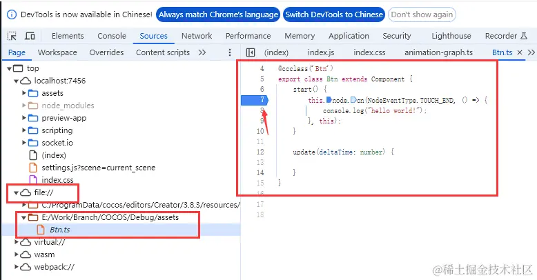Click the preview-app folder icon
Image resolution: width=537 pixels, height=280 pixels.
[x=33, y=118]
